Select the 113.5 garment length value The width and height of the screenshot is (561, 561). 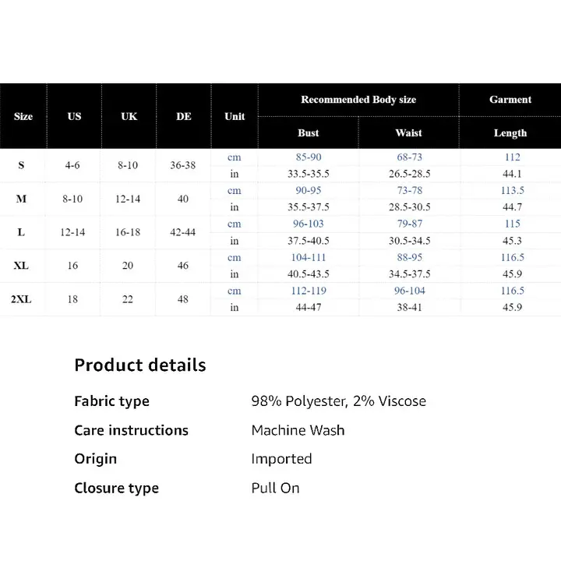pos(512,191)
